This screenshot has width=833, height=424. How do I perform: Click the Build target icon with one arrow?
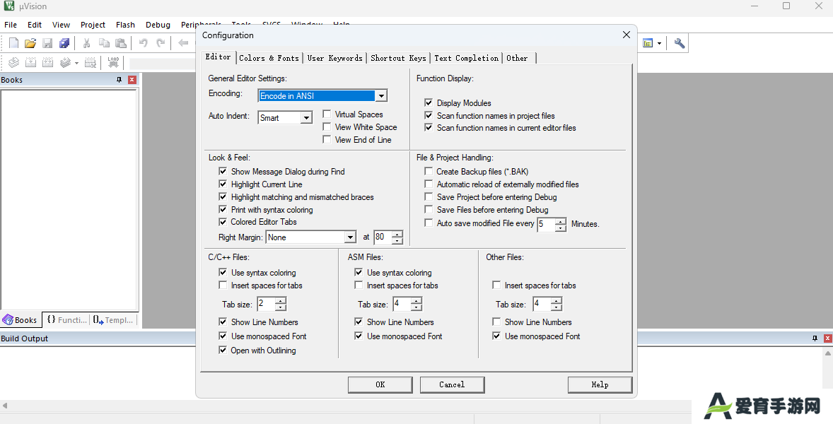point(31,63)
